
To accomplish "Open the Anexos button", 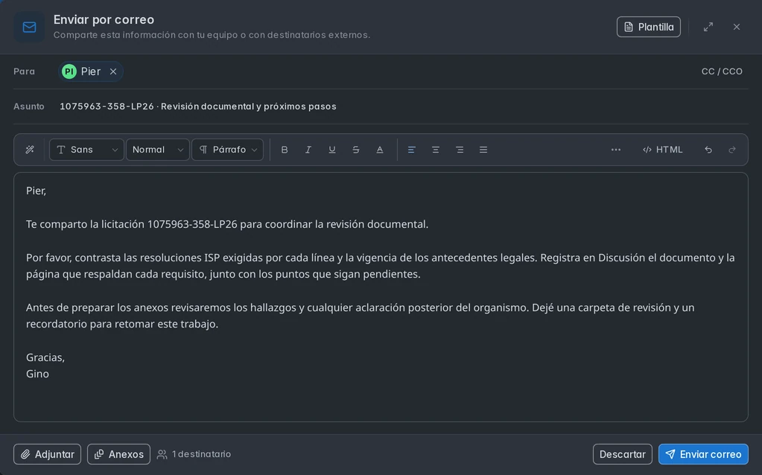I will (118, 454).
